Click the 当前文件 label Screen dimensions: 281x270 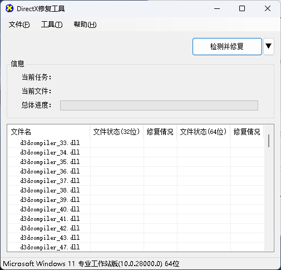tap(36, 91)
